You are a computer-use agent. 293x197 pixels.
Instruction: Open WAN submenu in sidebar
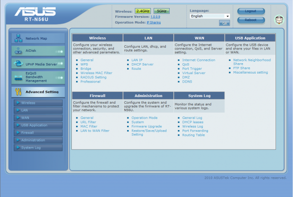click(38, 118)
